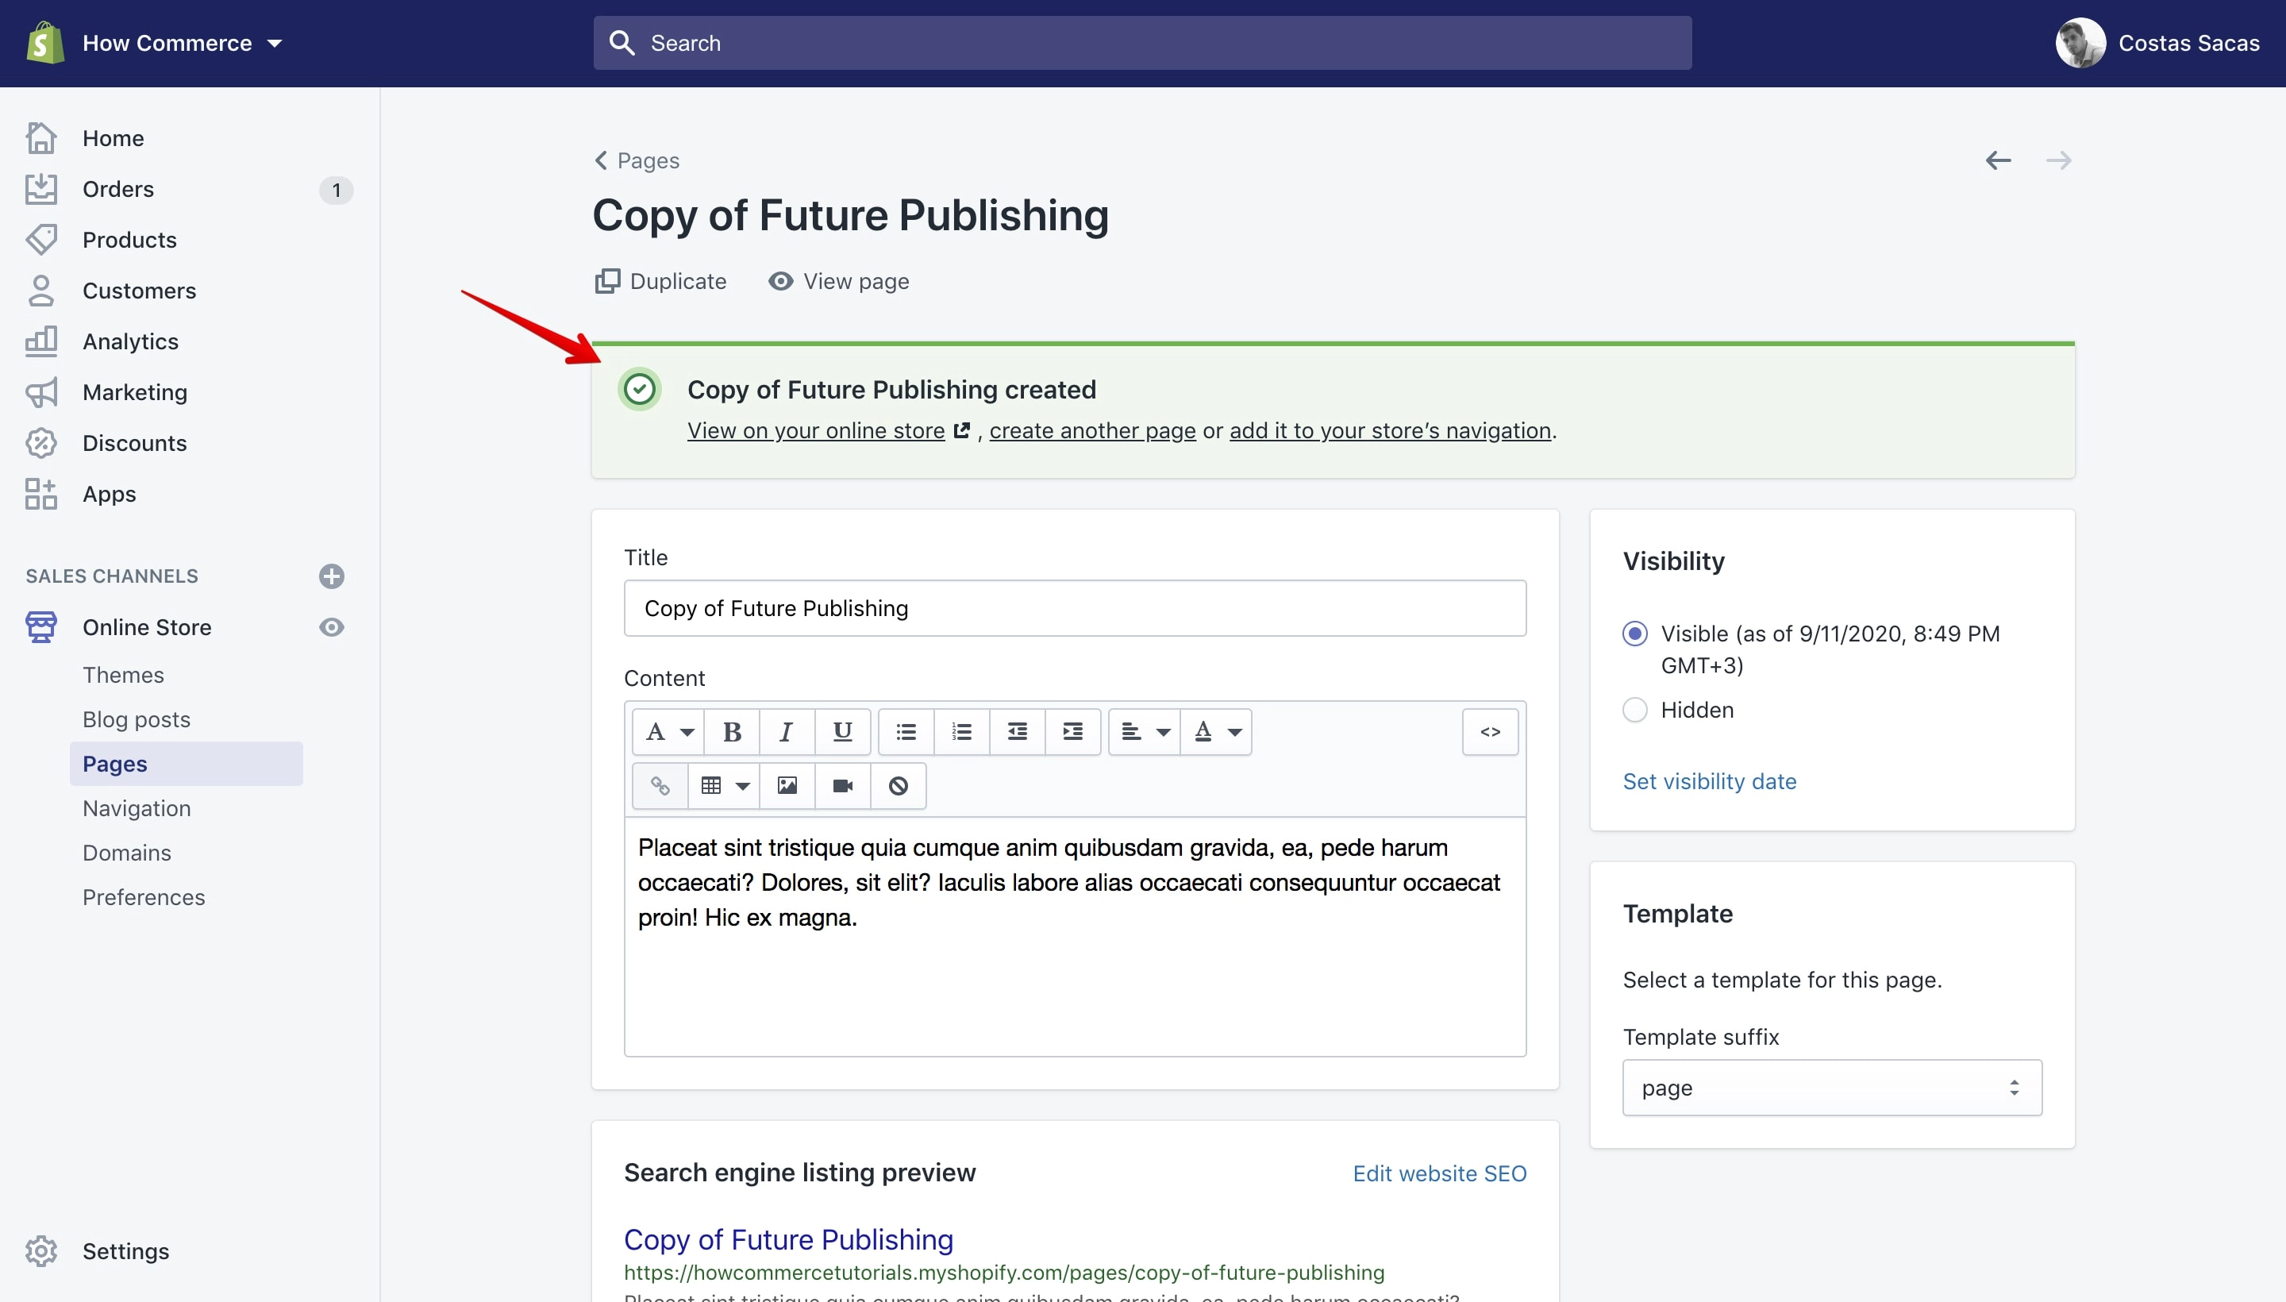The height and width of the screenshot is (1302, 2286).
Task: Open the text alignment dropdown
Action: [x=1145, y=732]
